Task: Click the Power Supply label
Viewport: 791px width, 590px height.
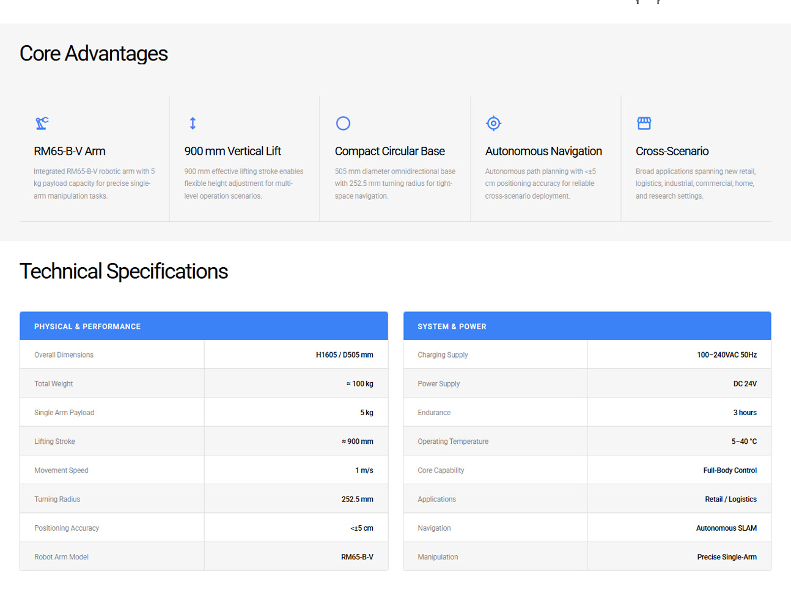Action: pos(438,384)
